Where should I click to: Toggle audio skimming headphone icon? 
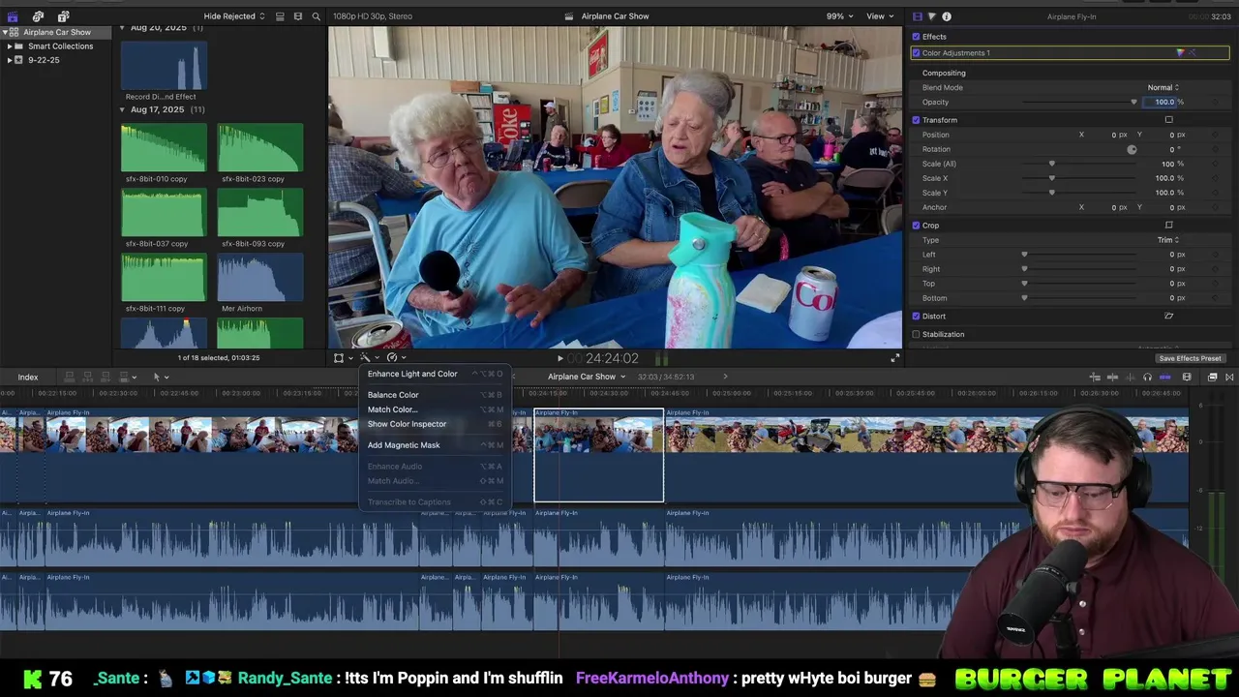click(1147, 377)
